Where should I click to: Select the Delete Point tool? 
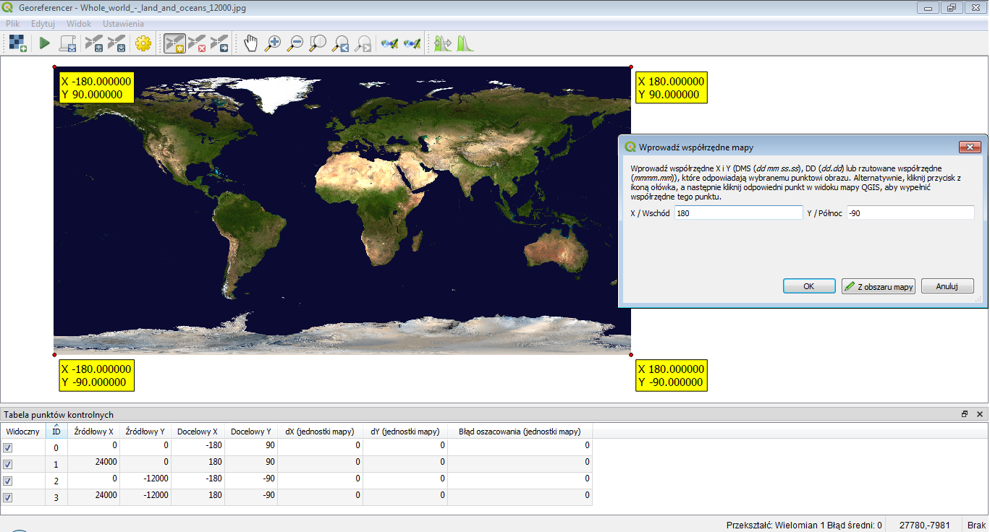coord(197,43)
